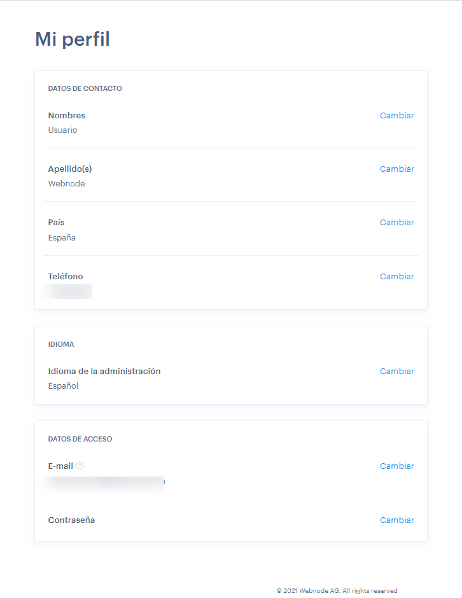The height and width of the screenshot is (598, 462).
Task: Click the help icon beside E-mail
Action: (80, 466)
